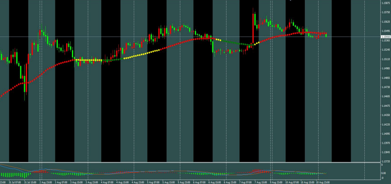This screenshot has width=391, height=184.
Task: Click the 3 Aug 07:00 time label
Action: pos(60,182)
